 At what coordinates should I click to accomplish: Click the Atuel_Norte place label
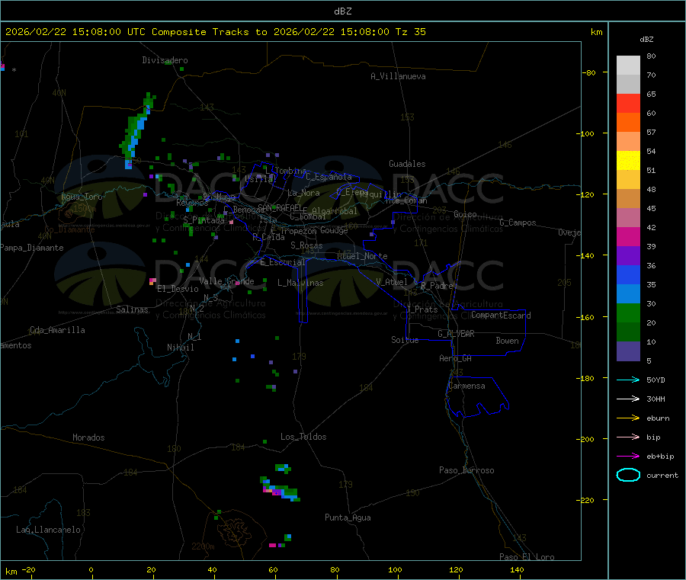(362, 256)
